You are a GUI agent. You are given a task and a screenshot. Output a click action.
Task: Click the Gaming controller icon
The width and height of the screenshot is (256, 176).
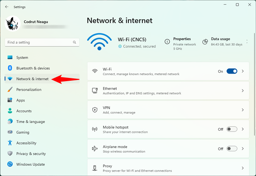click(10, 132)
